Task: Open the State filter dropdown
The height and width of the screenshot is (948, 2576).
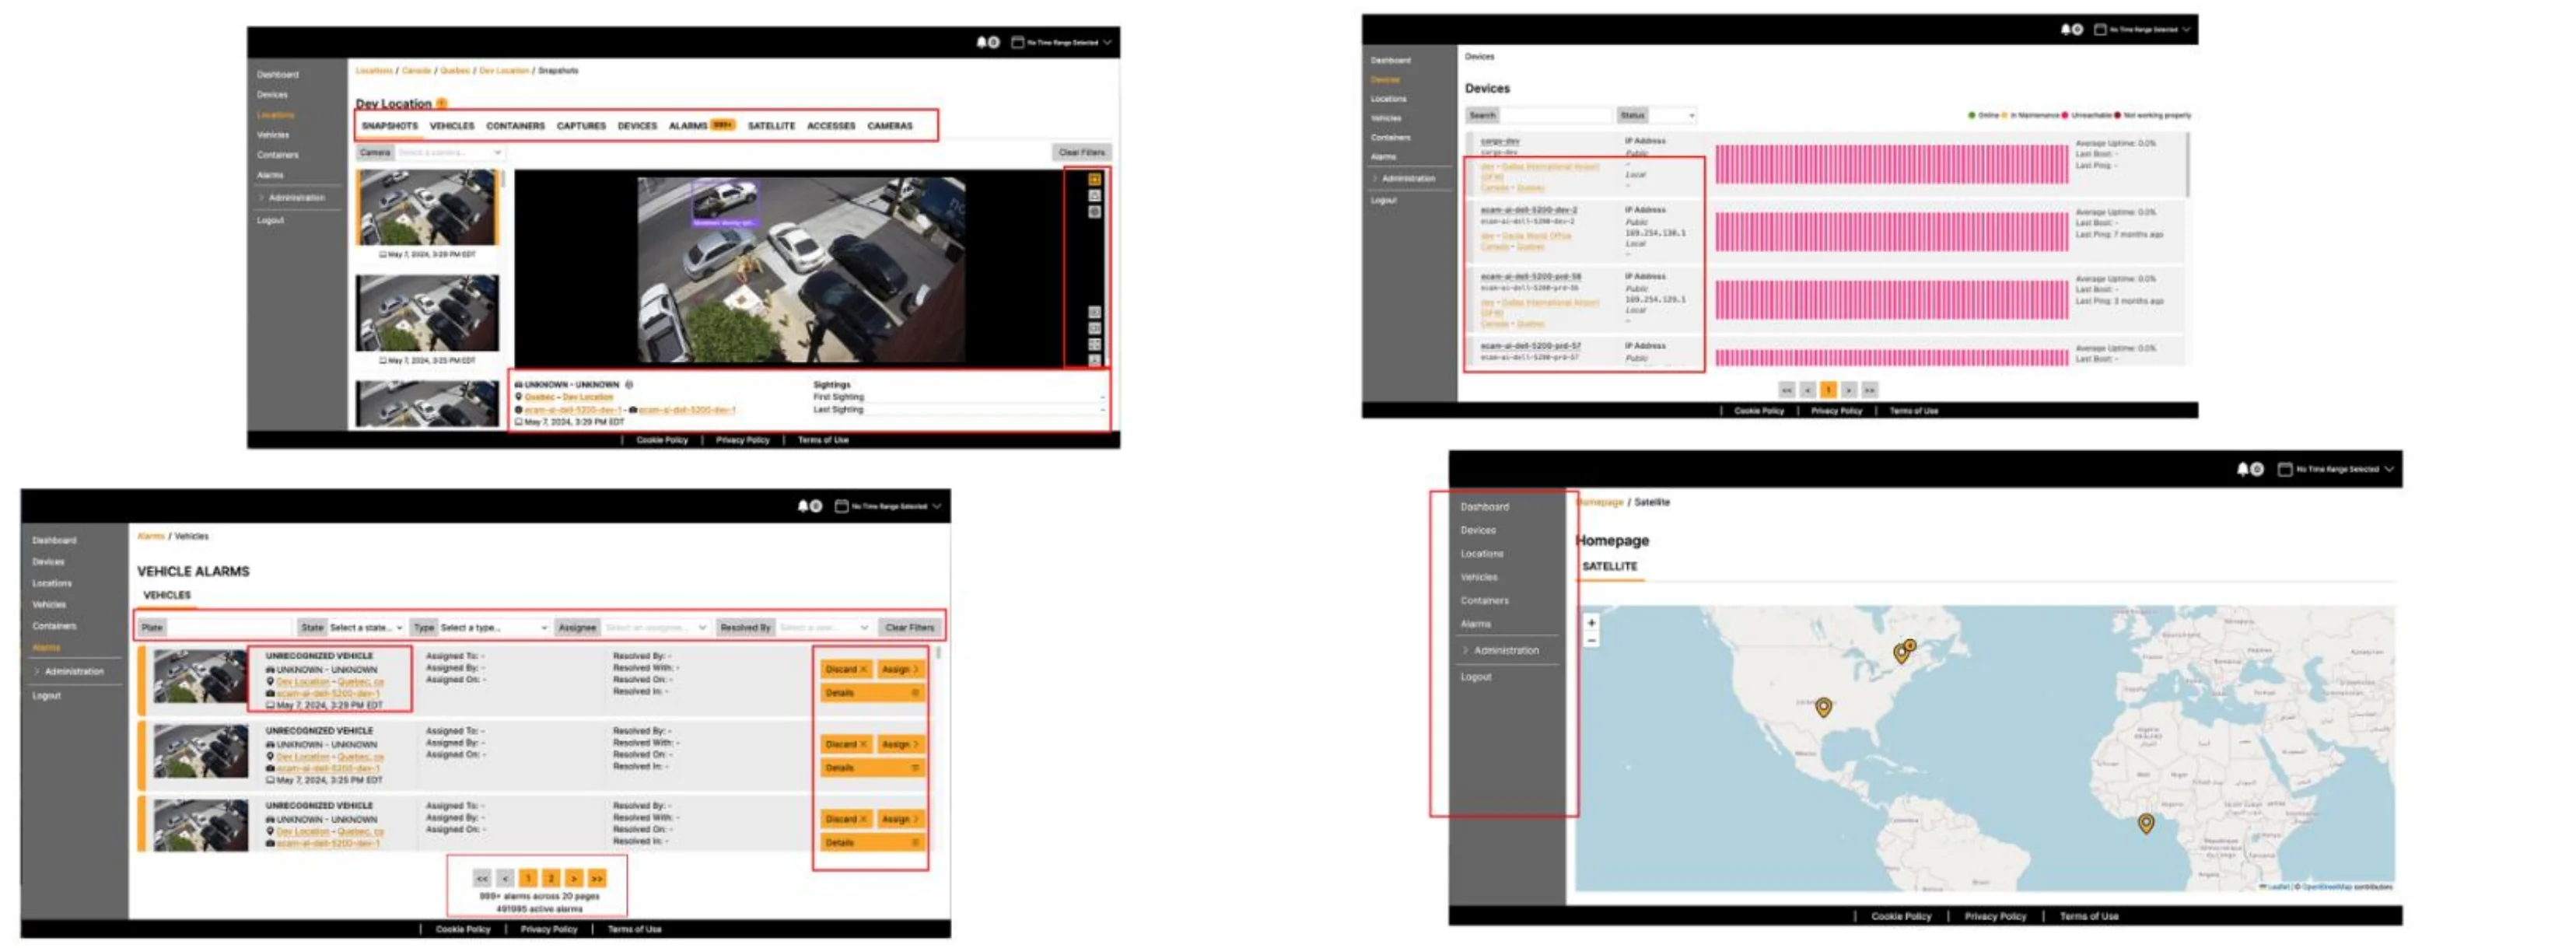Action: pos(365,627)
